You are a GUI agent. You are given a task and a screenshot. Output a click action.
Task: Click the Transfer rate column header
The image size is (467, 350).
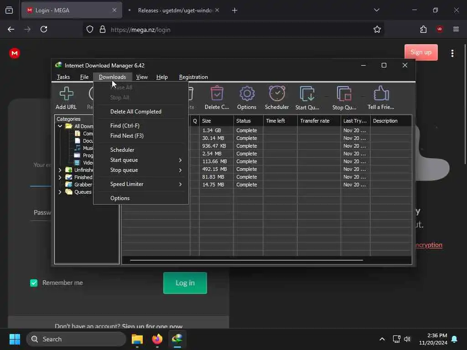point(319,121)
